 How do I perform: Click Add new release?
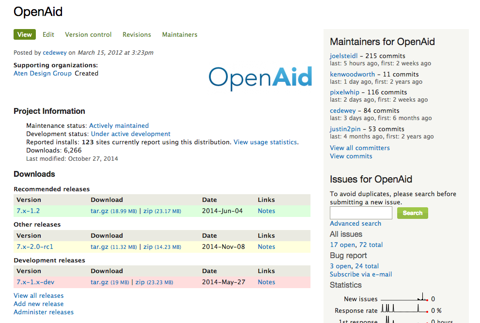(39, 304)
